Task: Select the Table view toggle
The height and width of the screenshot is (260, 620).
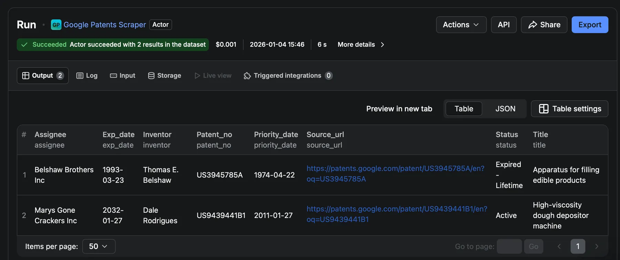Action: click(464, 109)
